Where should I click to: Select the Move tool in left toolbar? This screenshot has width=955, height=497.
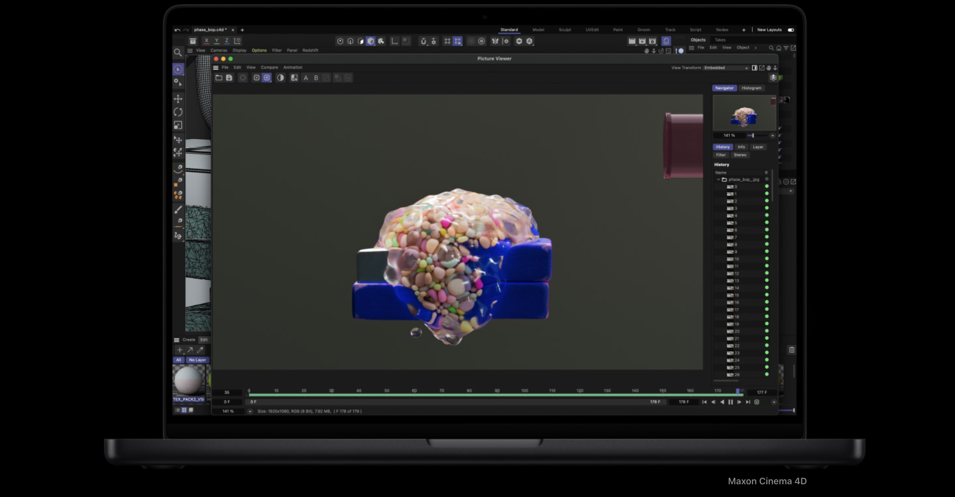178,99
